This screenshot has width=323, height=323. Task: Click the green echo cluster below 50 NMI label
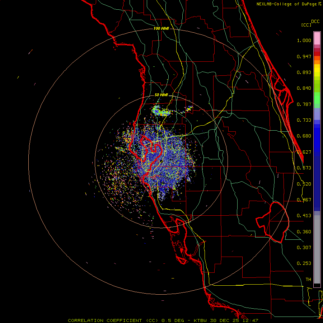162,111
